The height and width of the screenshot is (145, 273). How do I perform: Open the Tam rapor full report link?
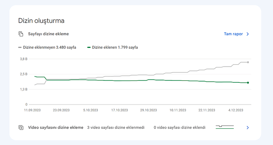pos(233,34)
